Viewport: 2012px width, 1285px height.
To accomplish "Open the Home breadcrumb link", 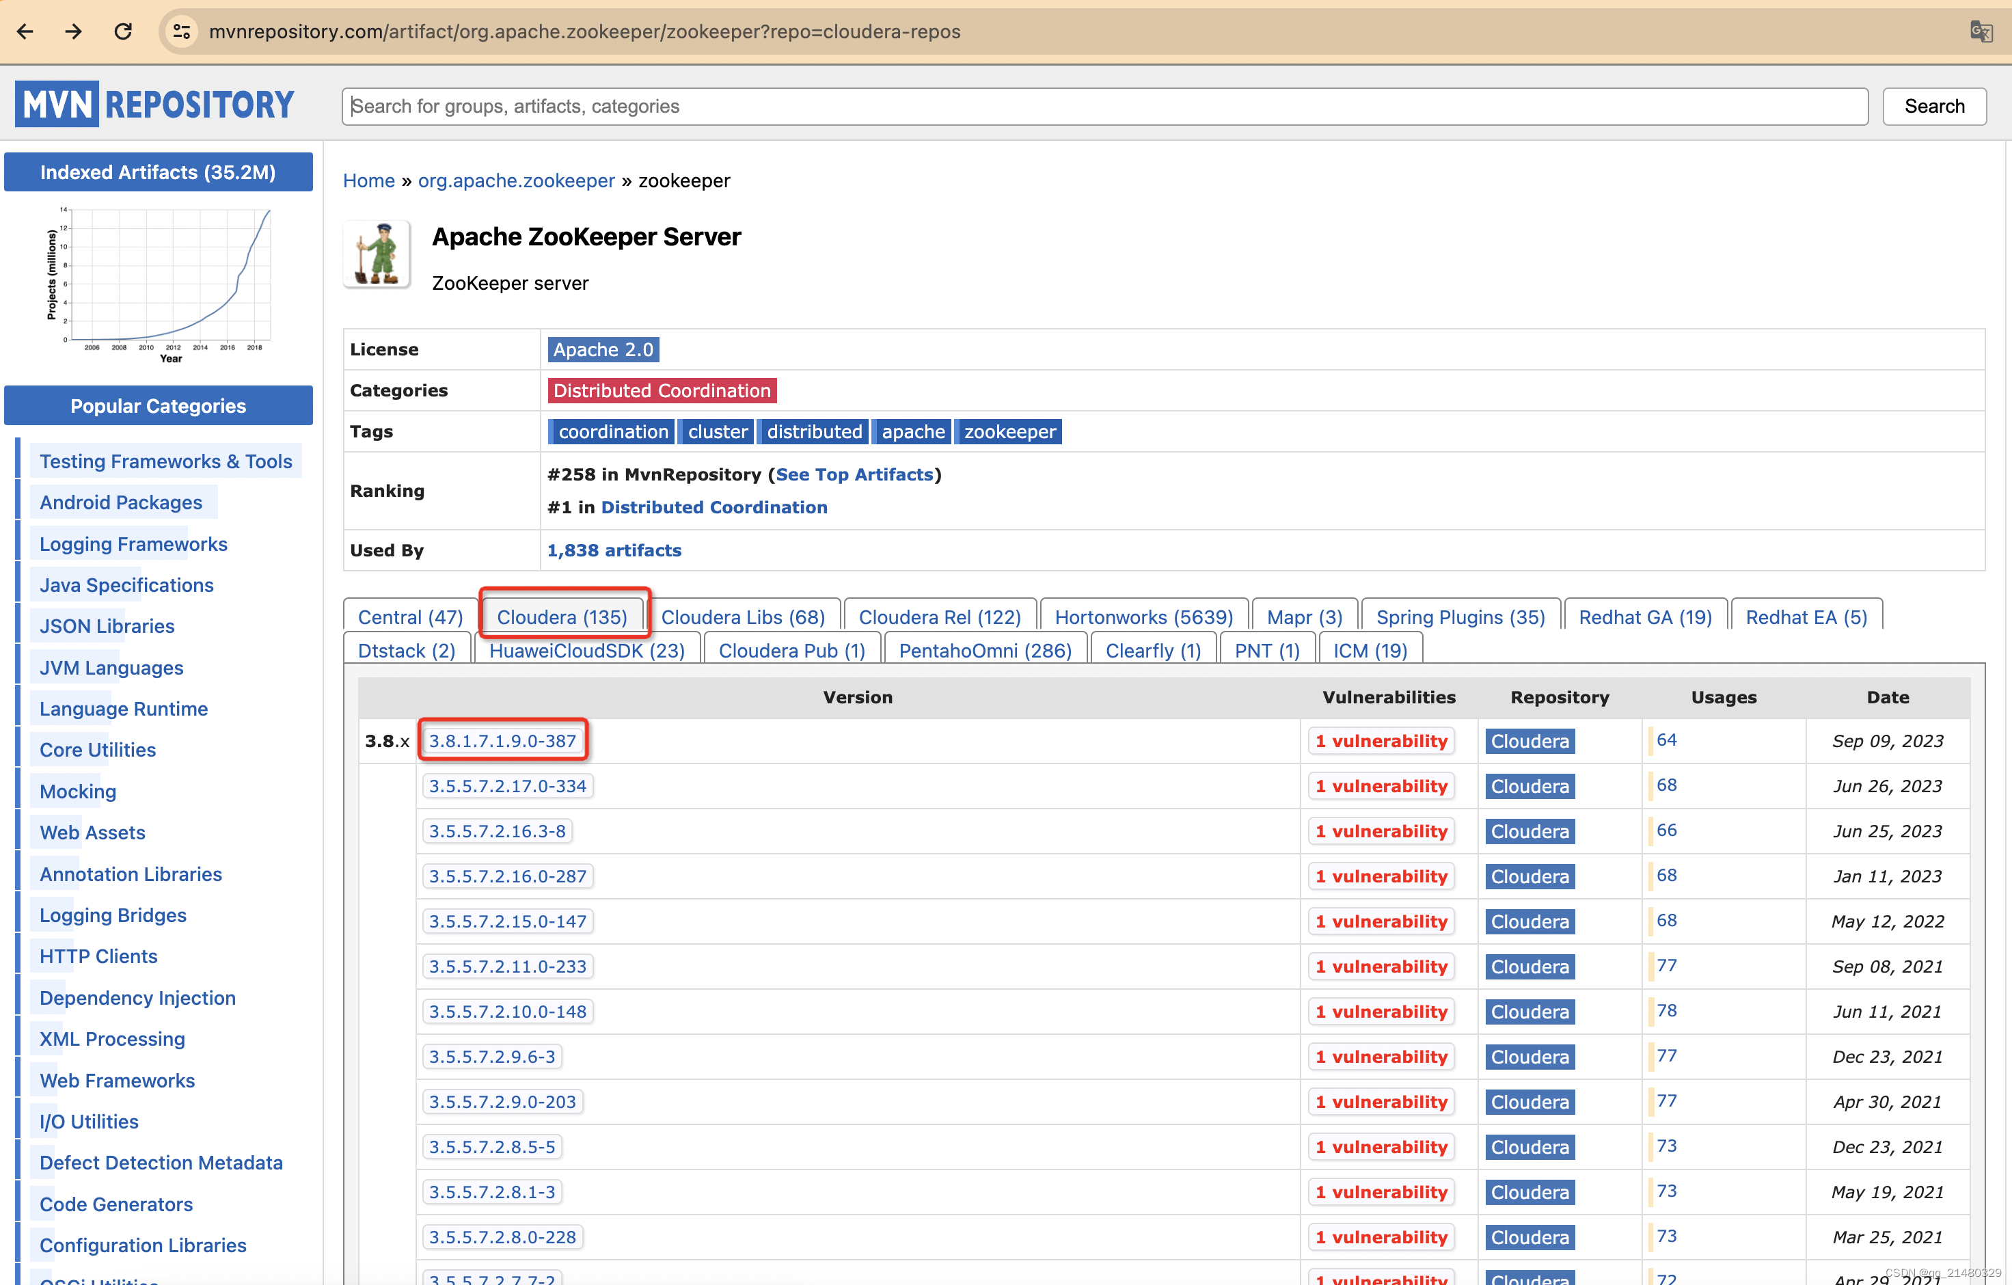I will (368, 180).
